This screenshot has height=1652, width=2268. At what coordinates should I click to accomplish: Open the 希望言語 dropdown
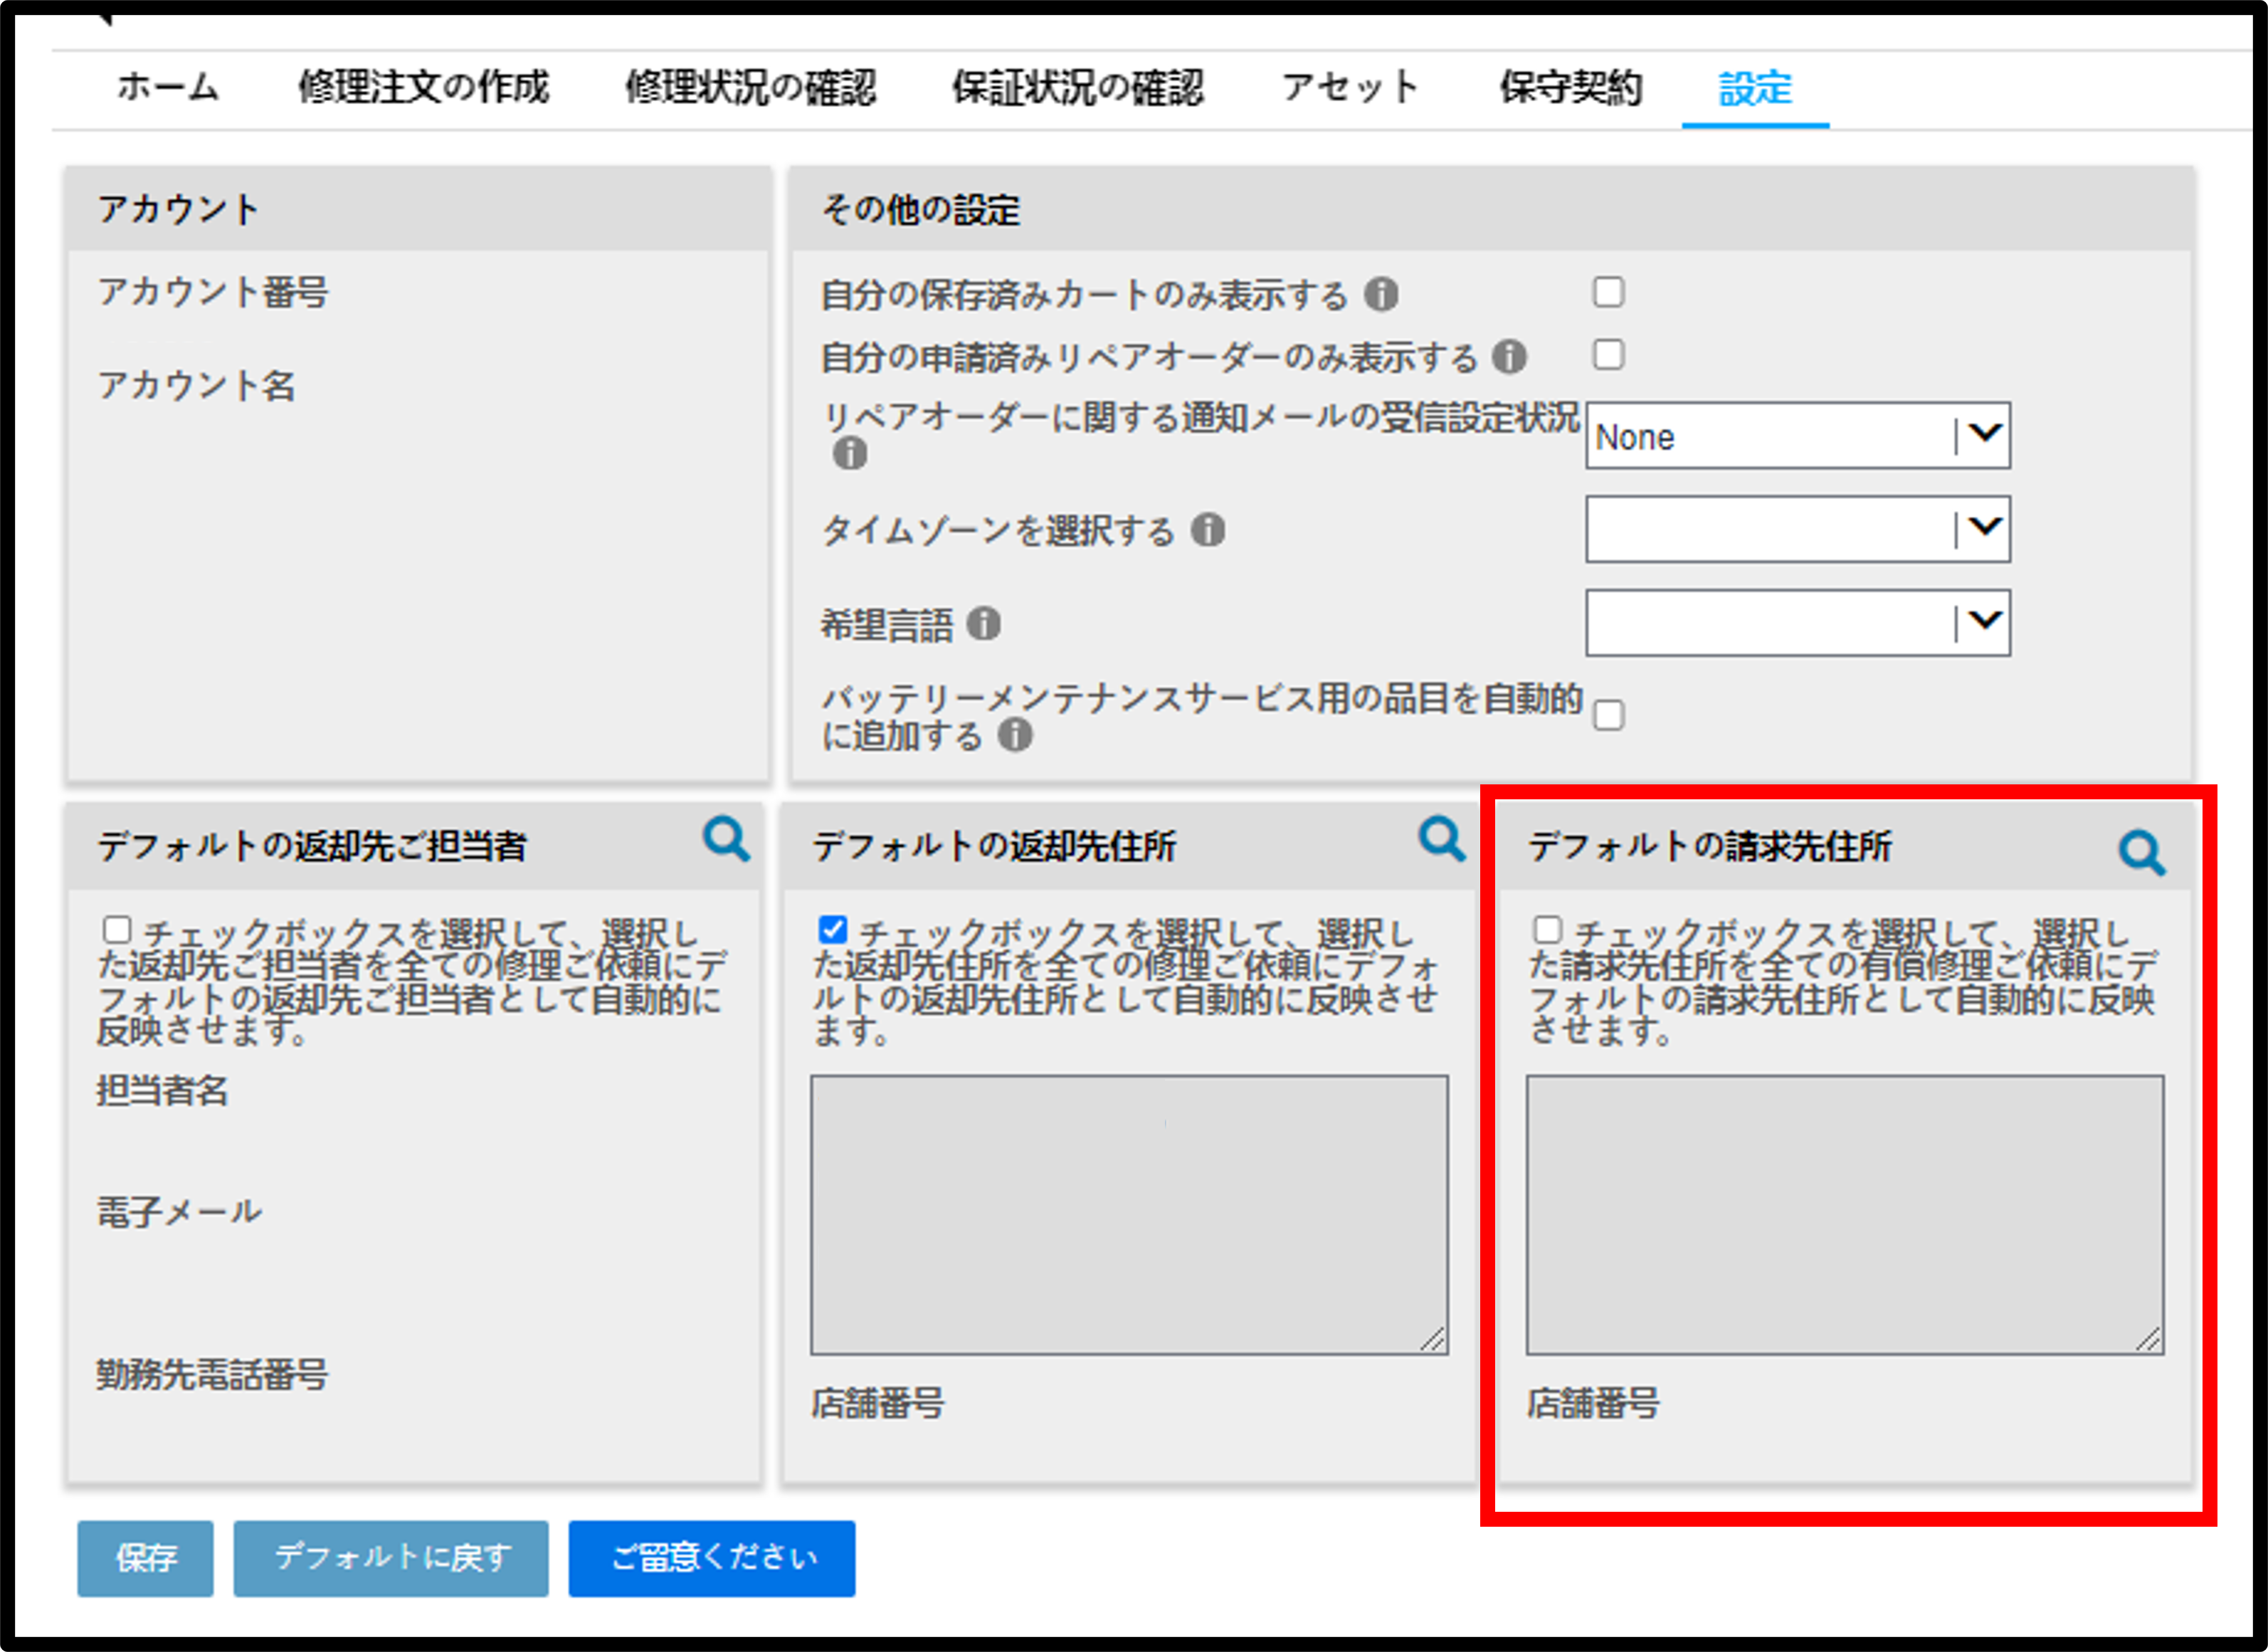tap(1798, 623)
